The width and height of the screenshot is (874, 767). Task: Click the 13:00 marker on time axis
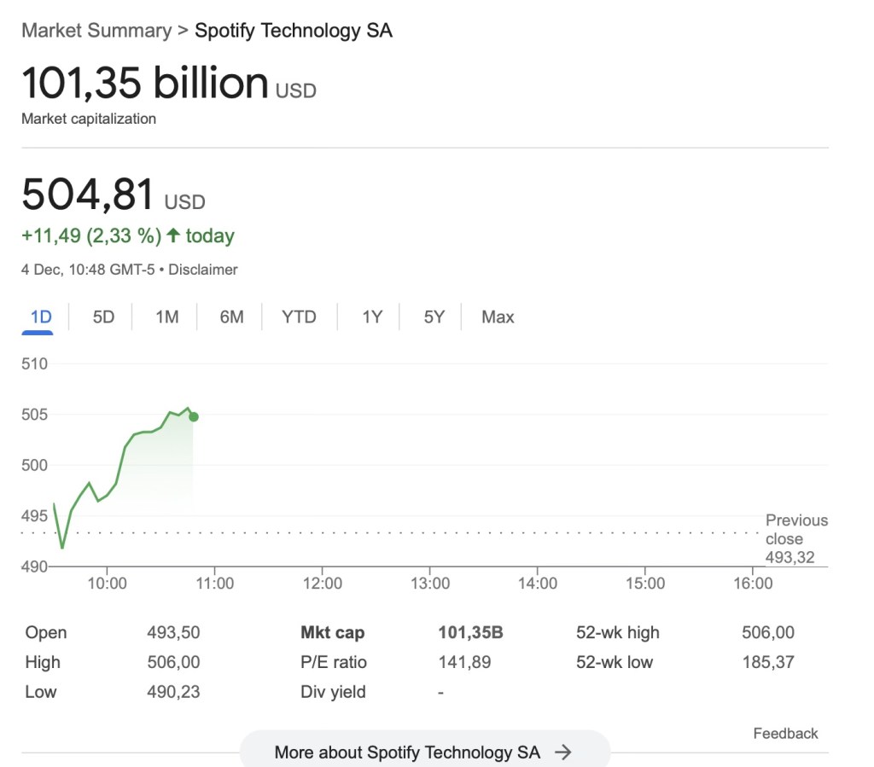coord(430,584)
